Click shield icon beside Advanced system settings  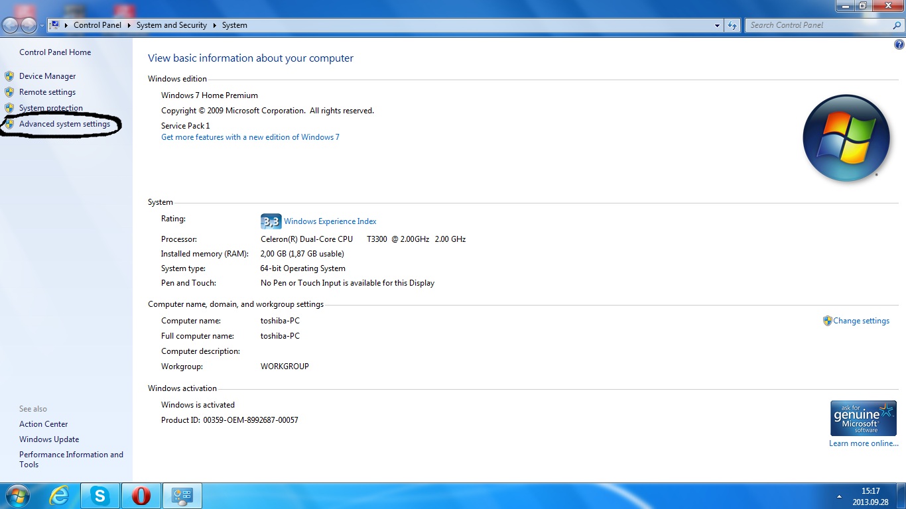tap(9, 124)
